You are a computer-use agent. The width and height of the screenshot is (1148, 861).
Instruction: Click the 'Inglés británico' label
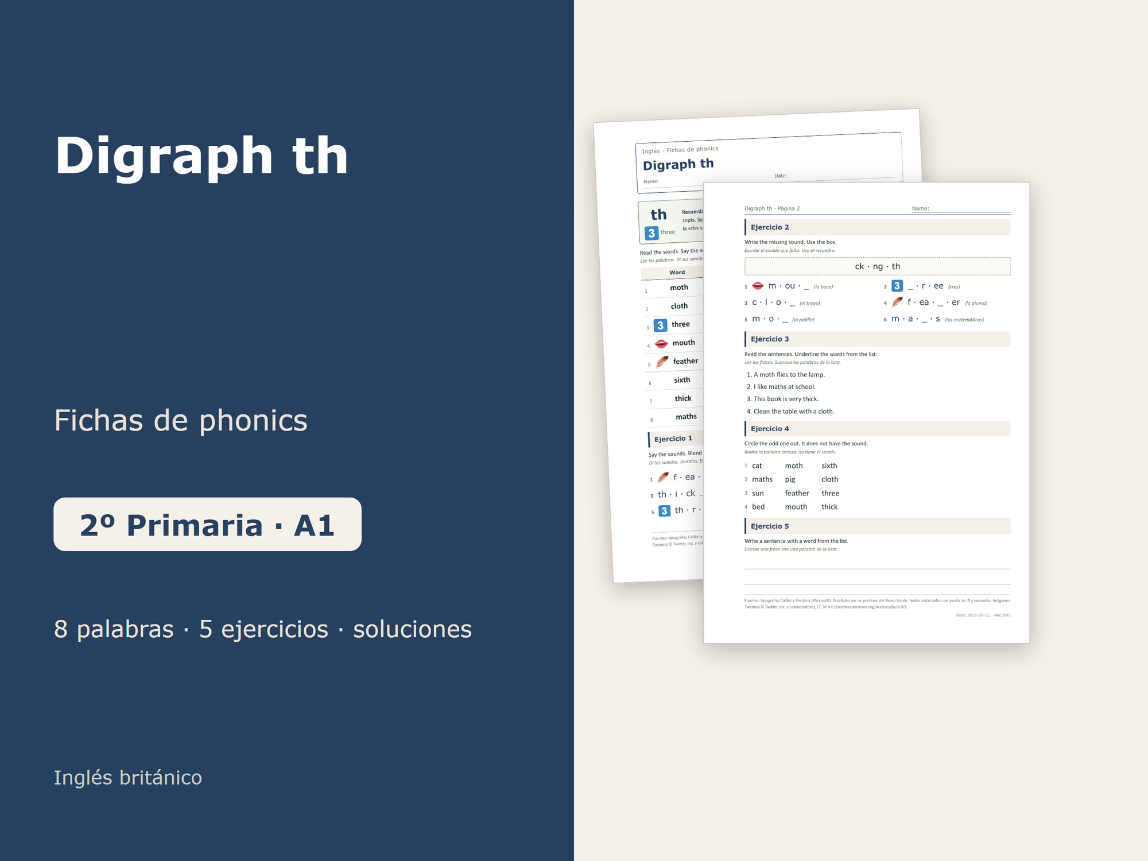click(128, 778)
